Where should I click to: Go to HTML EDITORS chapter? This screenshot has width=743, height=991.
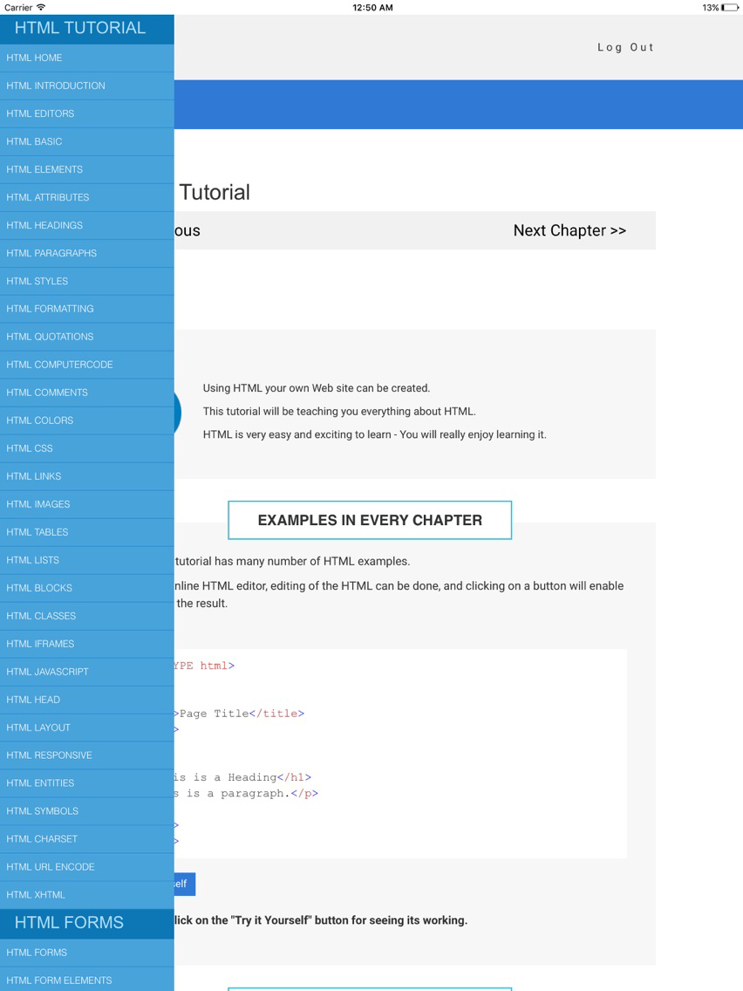click(86, 113)
